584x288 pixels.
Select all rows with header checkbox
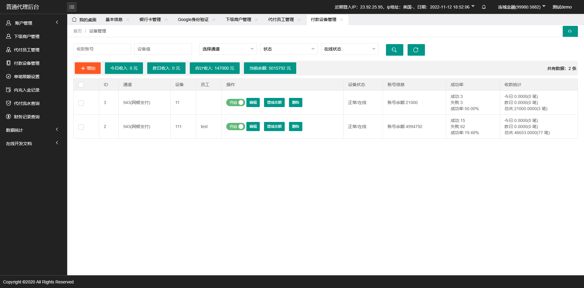click(x=81, y=85)
